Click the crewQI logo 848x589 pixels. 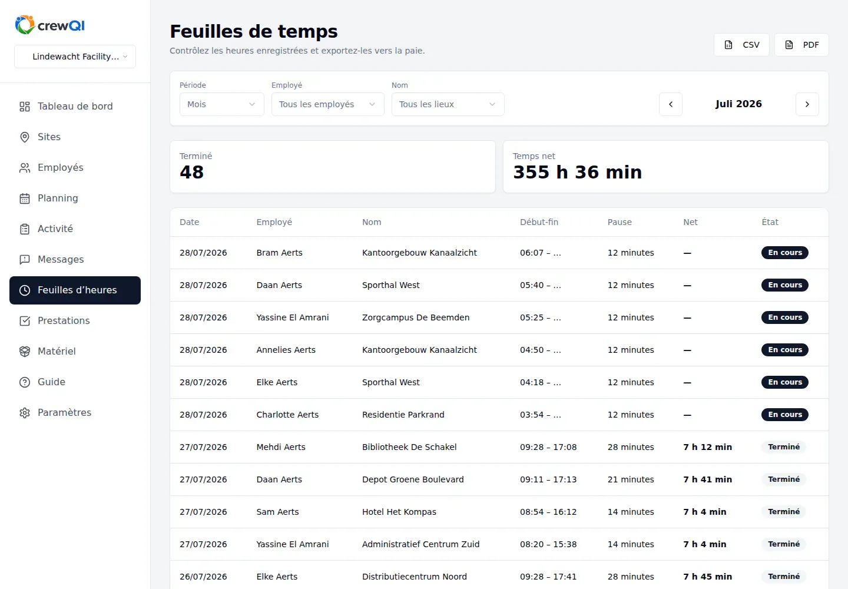(50, 25)
